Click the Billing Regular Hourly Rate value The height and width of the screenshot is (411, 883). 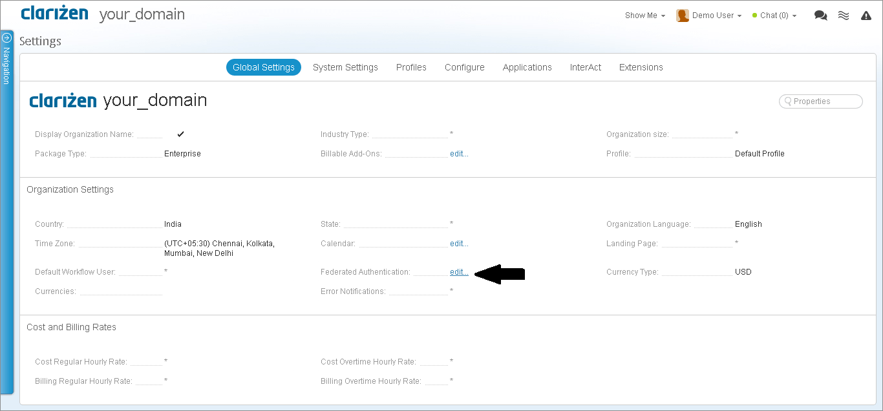[x=166, y=381]
